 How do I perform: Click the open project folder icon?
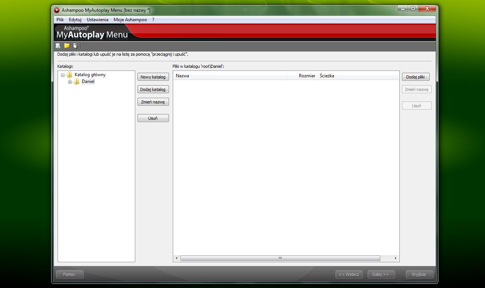click(x=67, y=46)
